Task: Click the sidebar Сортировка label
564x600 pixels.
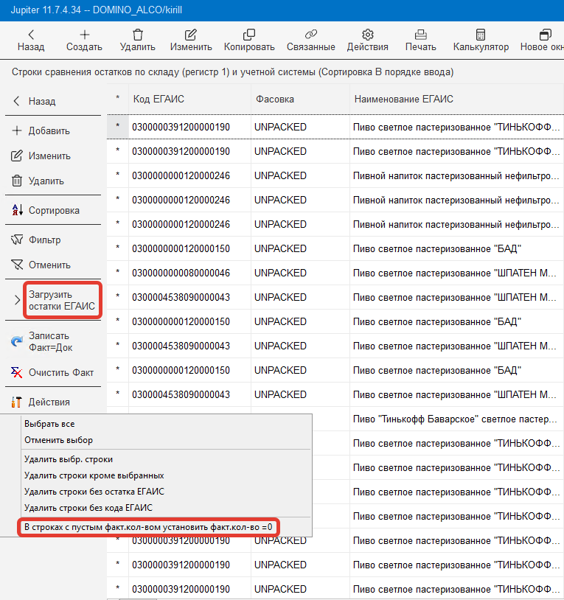Action: pyautogui.click(x=54, y=210)
